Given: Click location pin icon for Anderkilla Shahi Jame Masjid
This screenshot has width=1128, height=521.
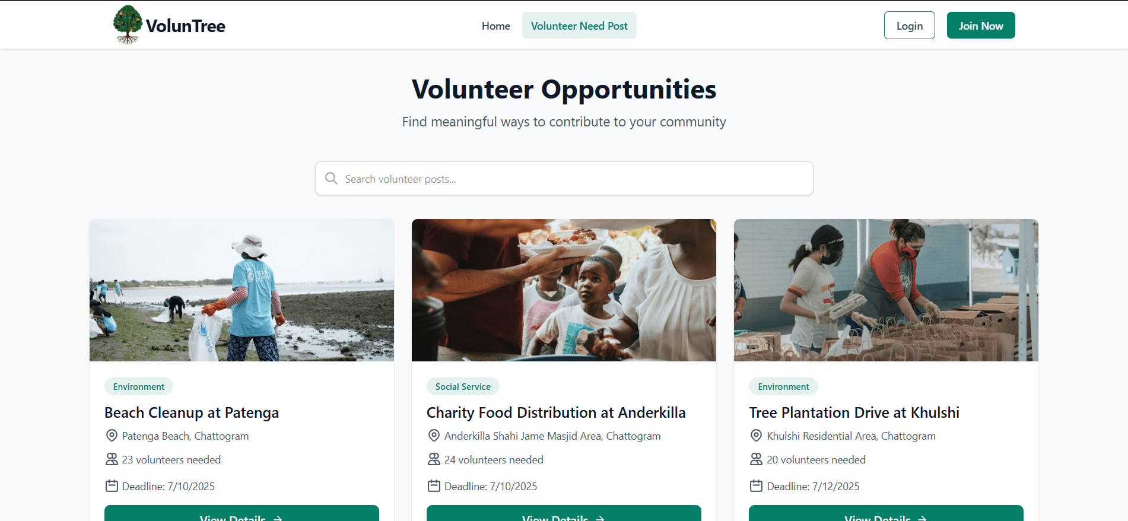Looking at the screenshot, I should [x=434, y=436].
